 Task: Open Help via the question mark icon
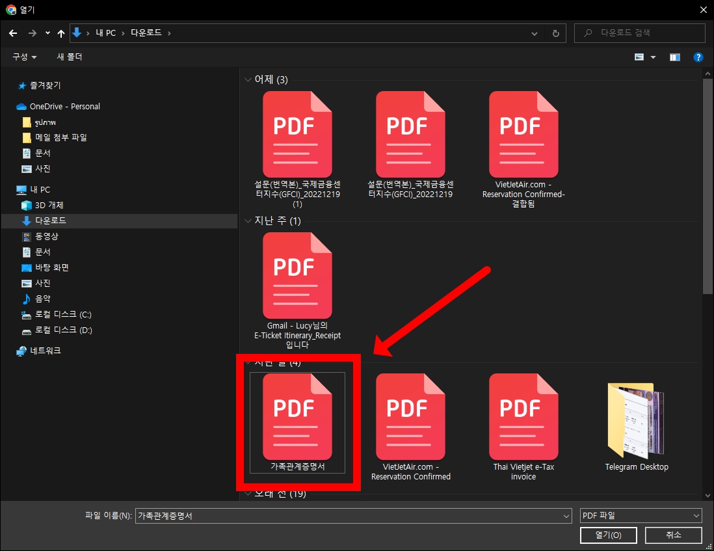(698, 57)
